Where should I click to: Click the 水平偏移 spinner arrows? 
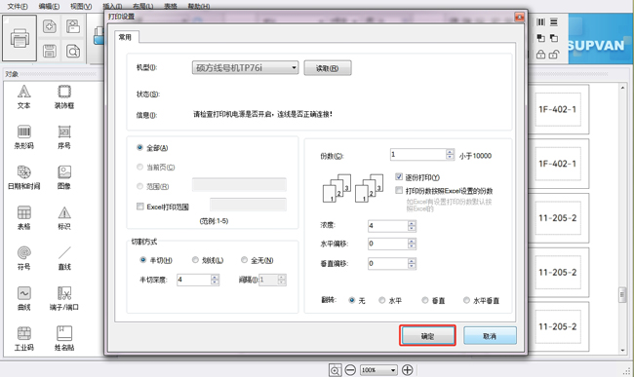pyautogui.click(x=412, y=244)
